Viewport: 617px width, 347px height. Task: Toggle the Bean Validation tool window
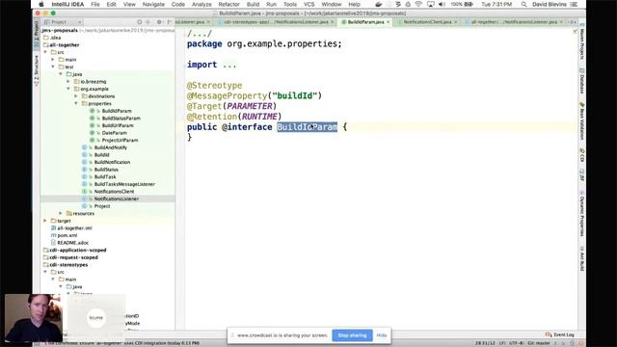pos(581,121)
